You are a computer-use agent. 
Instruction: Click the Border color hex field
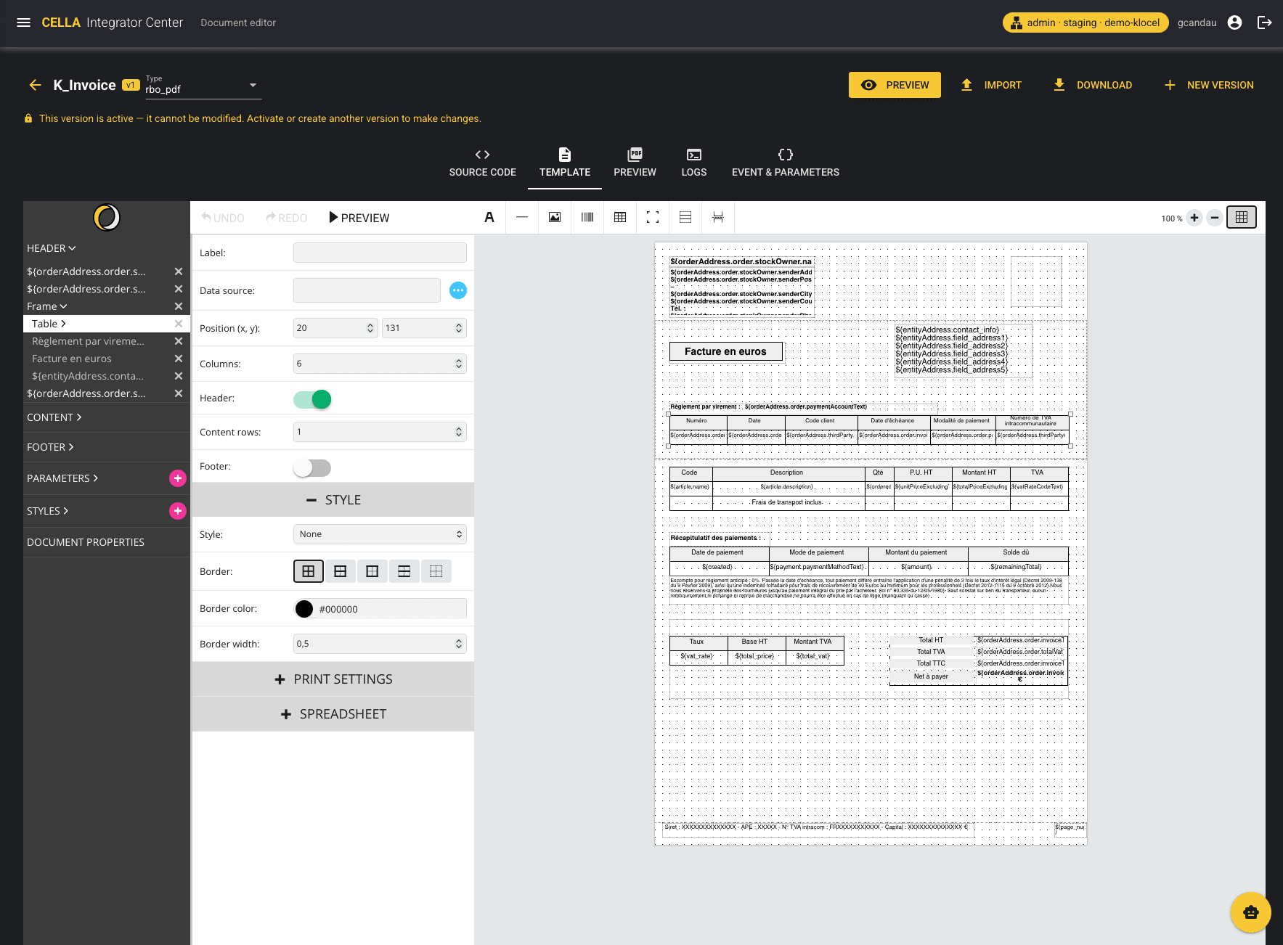tap(391, 609)
